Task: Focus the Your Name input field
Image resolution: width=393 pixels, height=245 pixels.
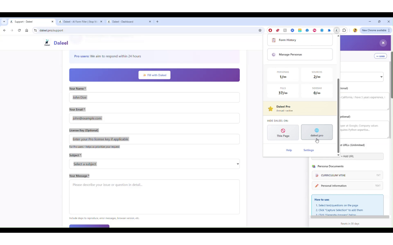Action: point(154,98)
